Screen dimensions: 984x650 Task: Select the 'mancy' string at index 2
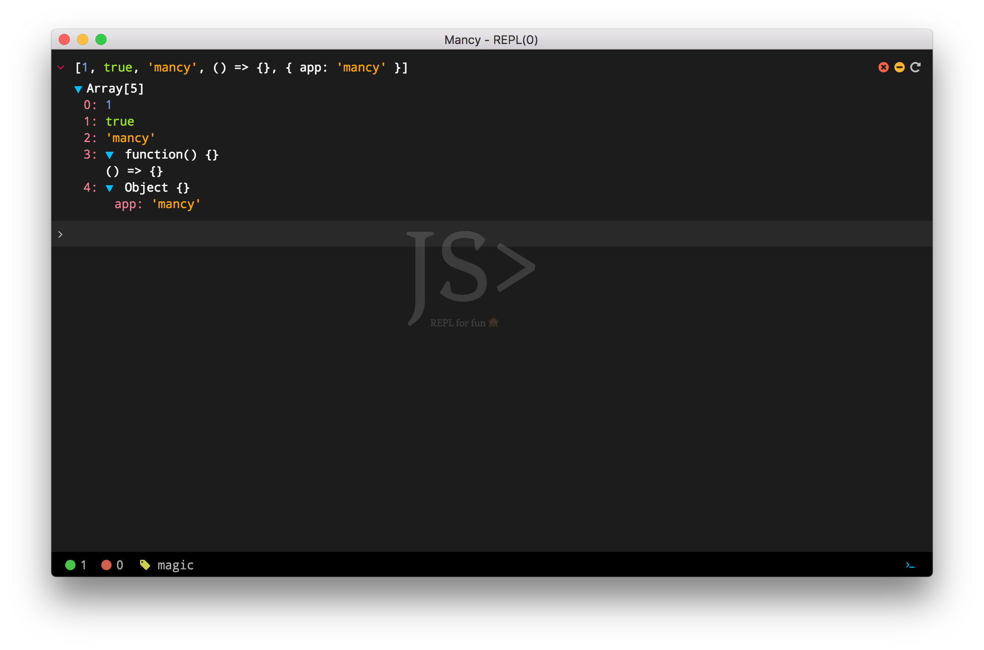pyautogui.click(x=130, y=138)
